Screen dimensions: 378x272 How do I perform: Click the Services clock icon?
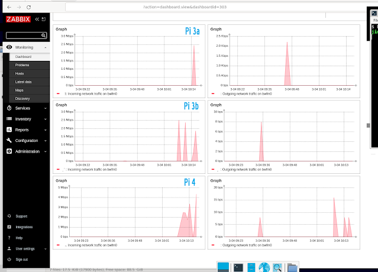9,108
